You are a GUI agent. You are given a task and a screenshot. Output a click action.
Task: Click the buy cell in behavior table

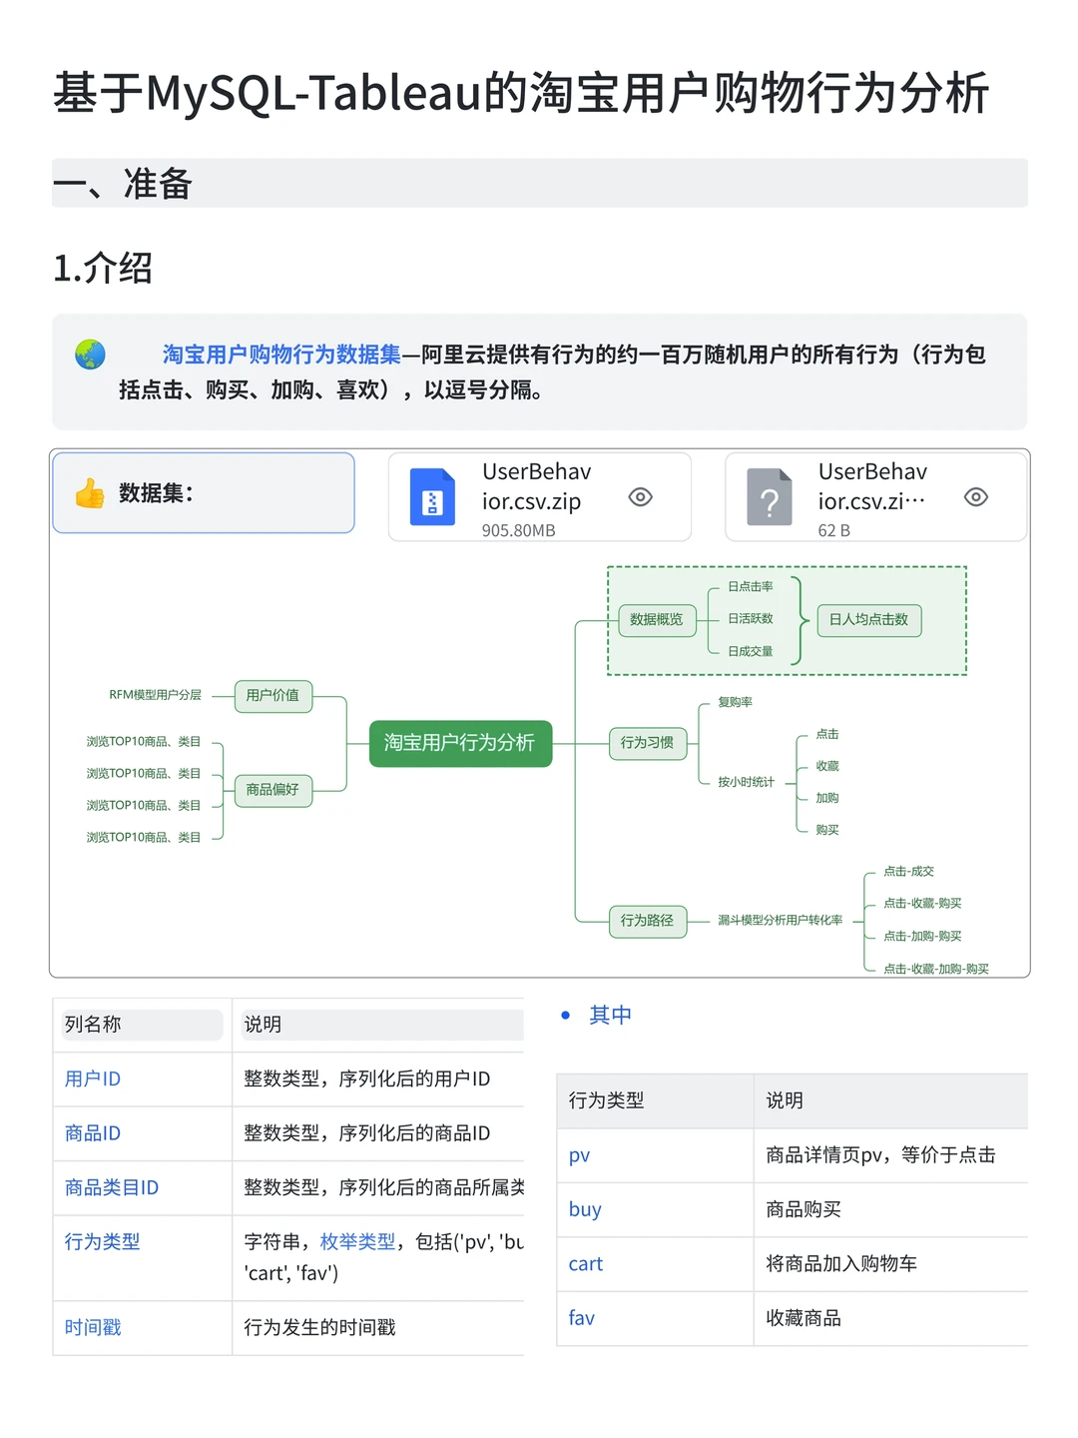pyautogui.click(x=655, y=1209)
